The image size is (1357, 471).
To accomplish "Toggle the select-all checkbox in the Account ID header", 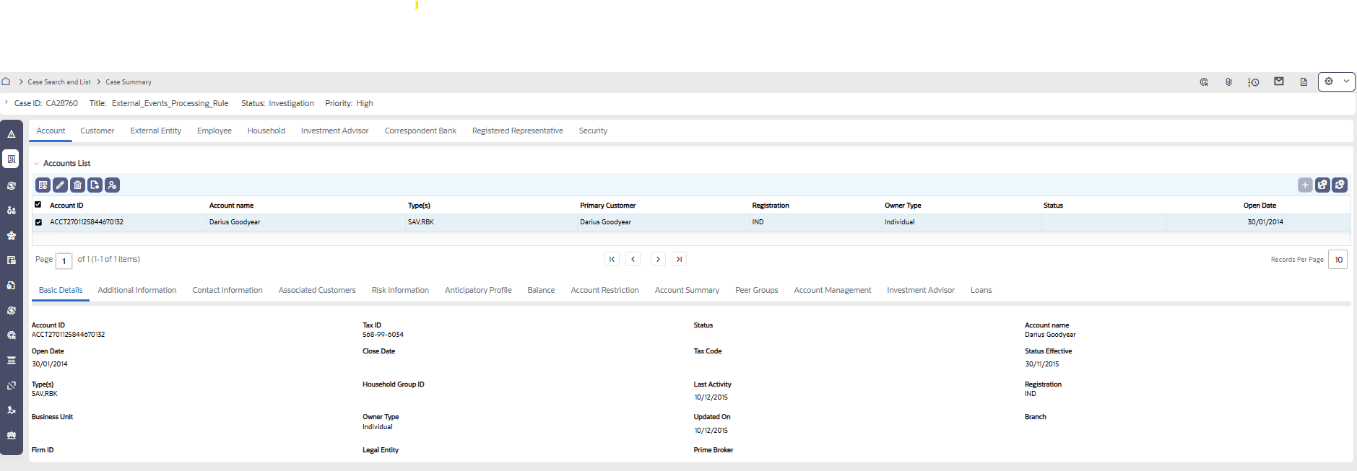I will pyautogui.click(x=38, y=205).
